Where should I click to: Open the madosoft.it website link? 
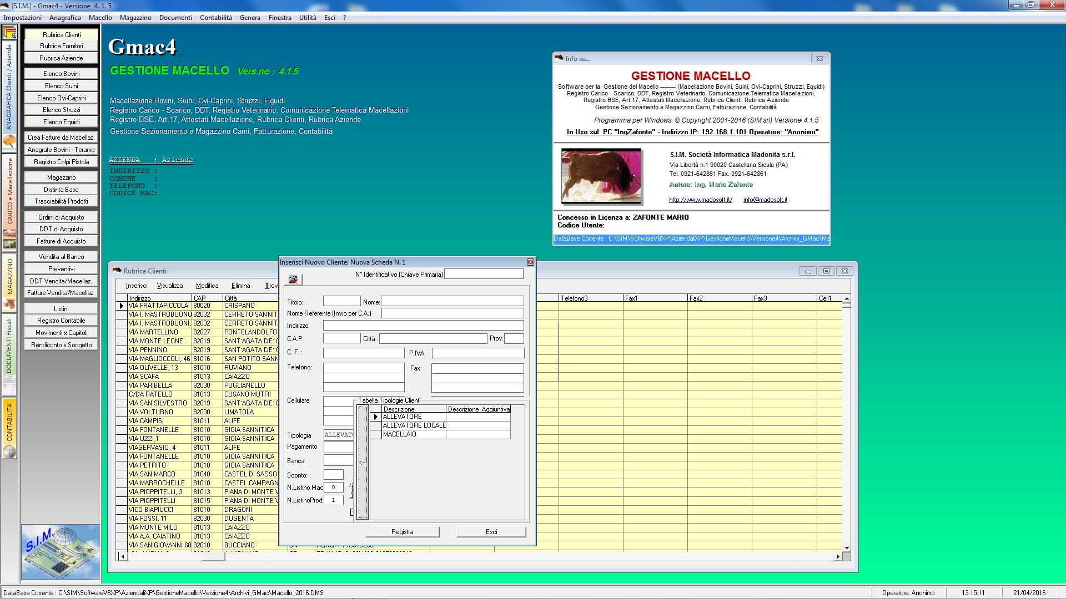click(x=701, y=200)
